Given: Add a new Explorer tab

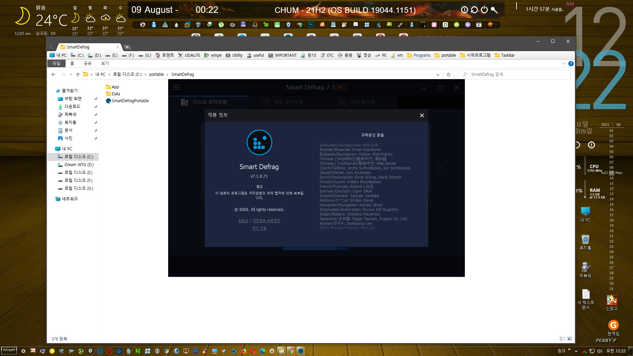Looking at the screenshot, I should point(127,47).
